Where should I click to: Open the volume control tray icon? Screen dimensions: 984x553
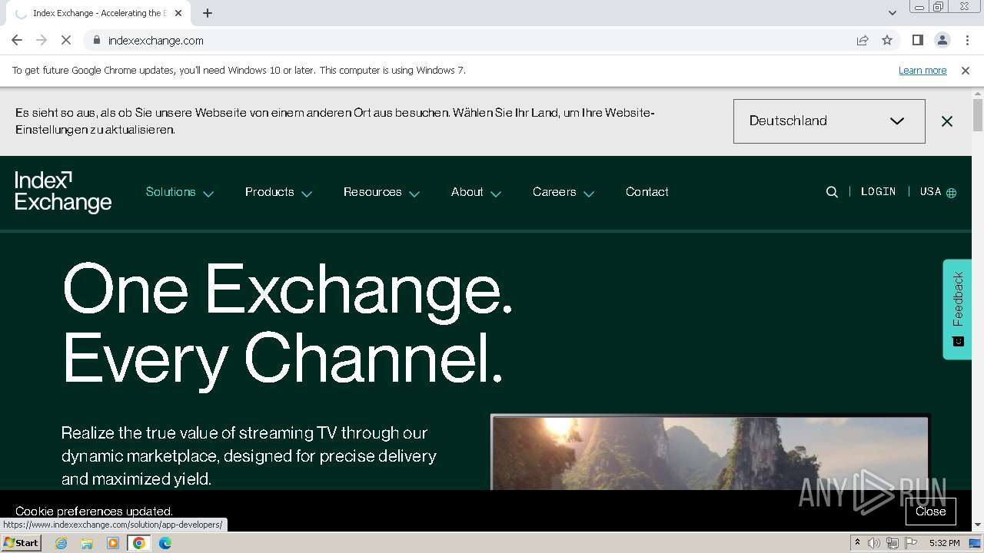click(x=874, y=543)
